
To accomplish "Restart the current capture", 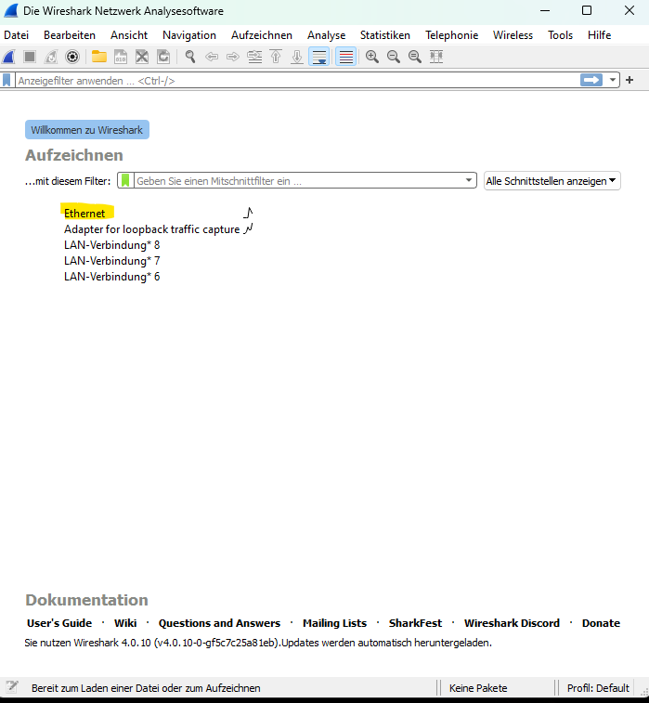I will tap(51, 57).
